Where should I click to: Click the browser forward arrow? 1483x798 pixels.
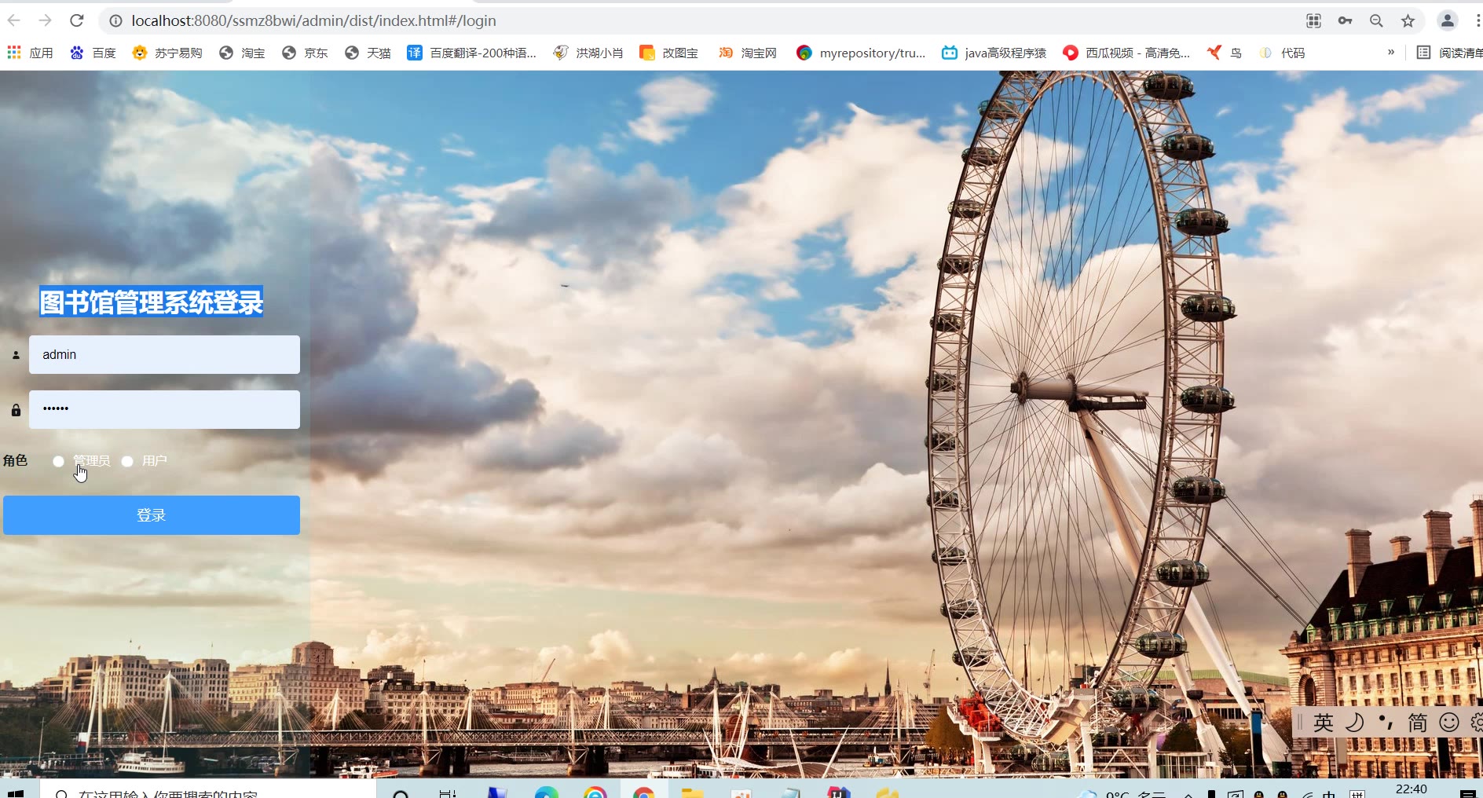point(45,20)
